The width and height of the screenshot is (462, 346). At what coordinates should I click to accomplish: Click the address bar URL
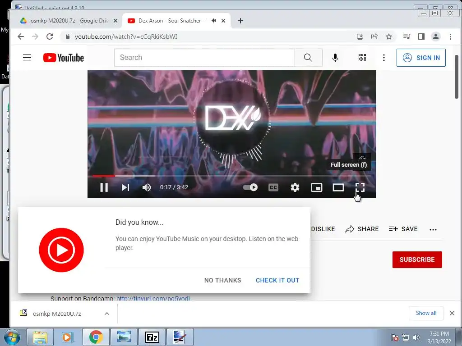coord(126,36)
